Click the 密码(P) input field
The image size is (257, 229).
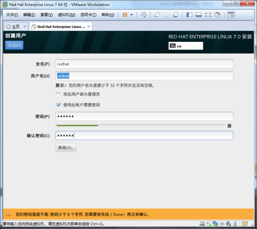click(144, 116)
